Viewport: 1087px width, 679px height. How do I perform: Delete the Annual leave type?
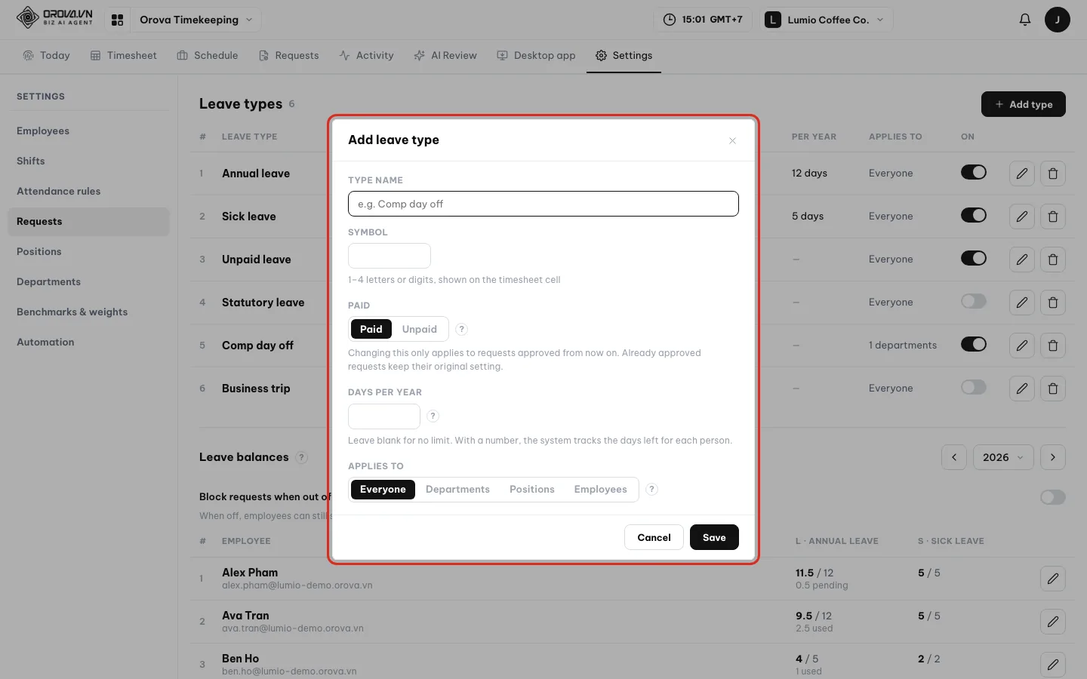coord(1052,174)
